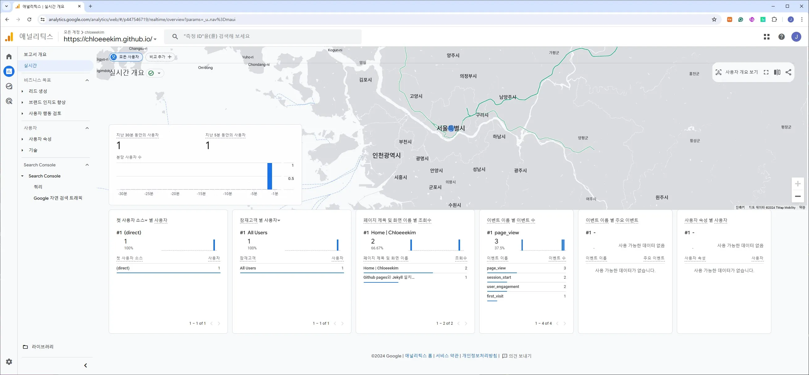Screen dimensions: 809x375
Task: Zoom out on the map
Action: click(x=798, y=196)
